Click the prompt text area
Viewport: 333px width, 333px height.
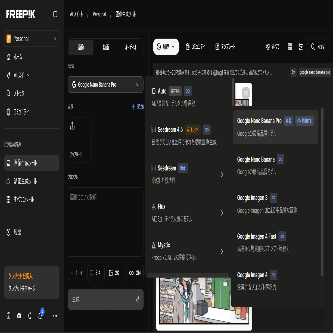106,222
